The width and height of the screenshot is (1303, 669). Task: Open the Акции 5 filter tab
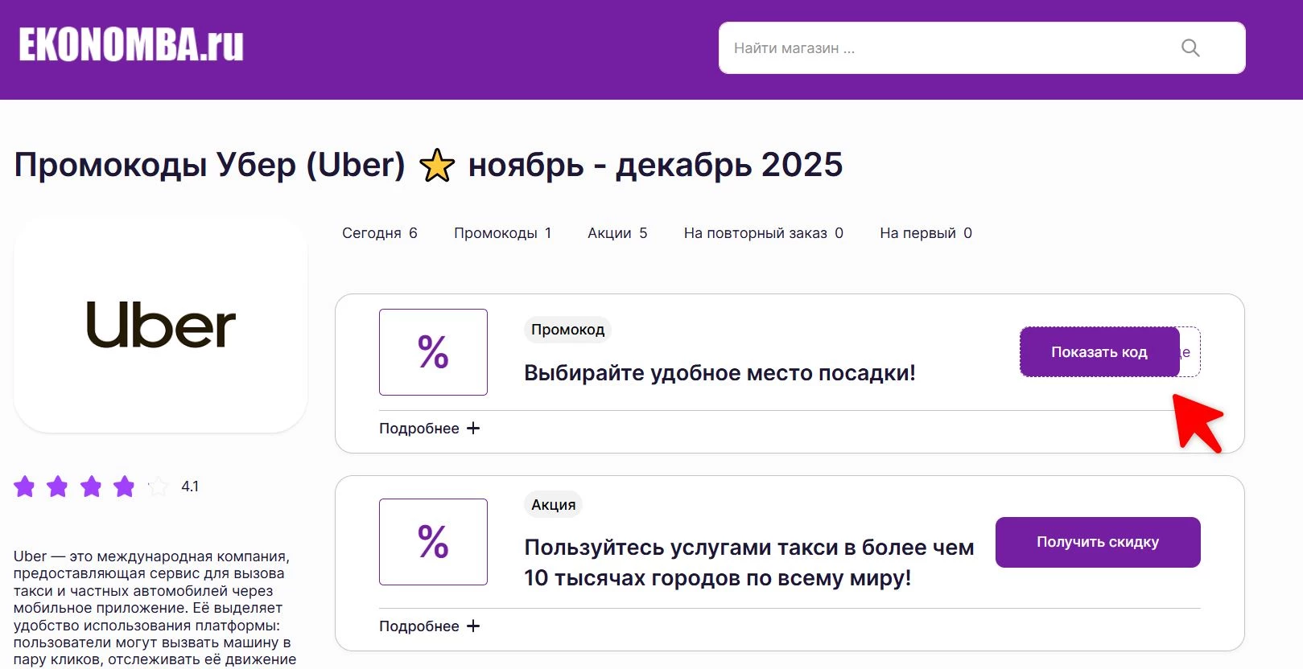pyautogui.click(x=617, y=232)
